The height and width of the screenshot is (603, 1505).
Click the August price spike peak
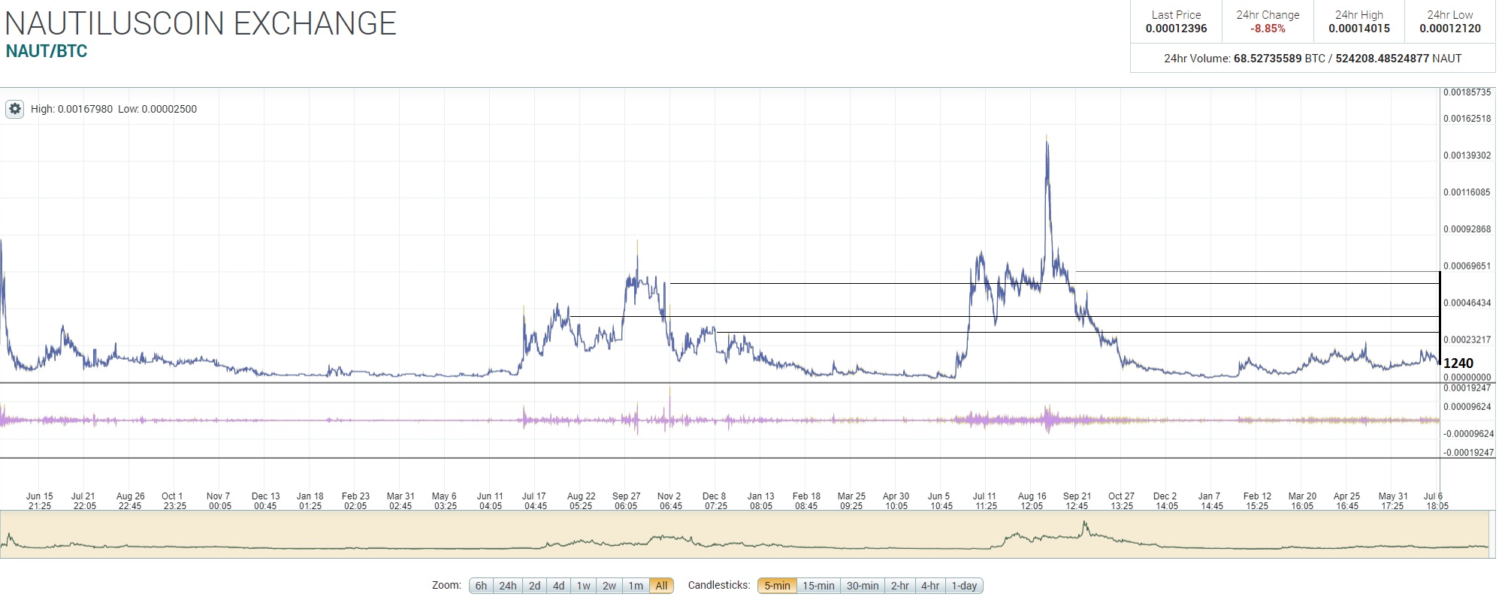[1047, 137]
